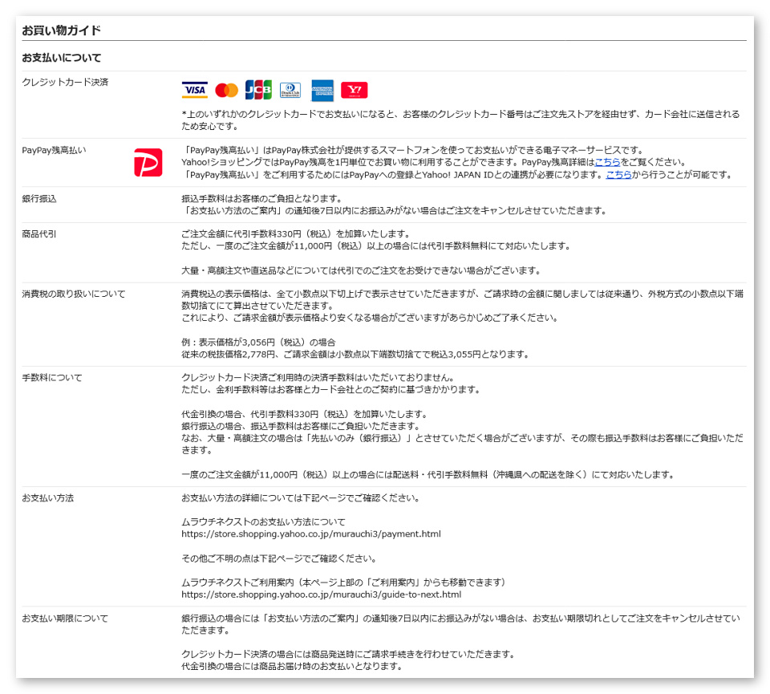The height and width of the screenshot is (694, 770).
Task: Click the Diners Club card logo
Action: click(x=290, y=91)
